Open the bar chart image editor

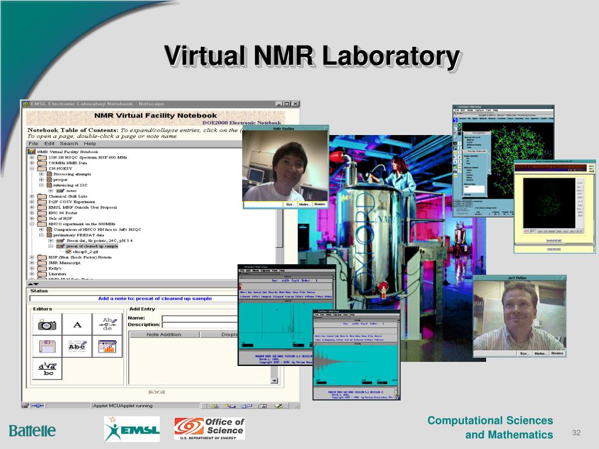[x=108, y=347]
